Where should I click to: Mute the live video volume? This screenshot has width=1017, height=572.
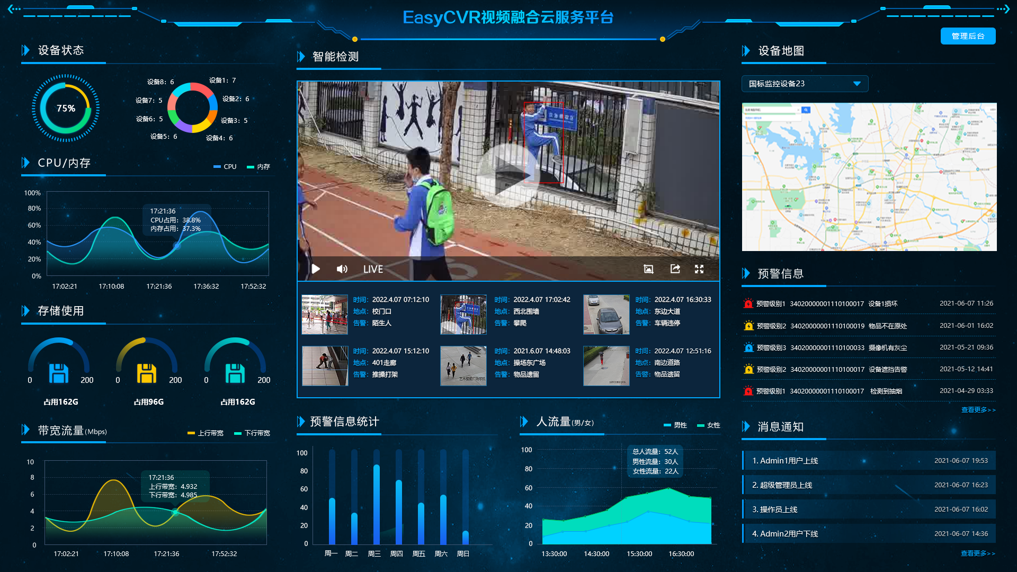[342, 269]
